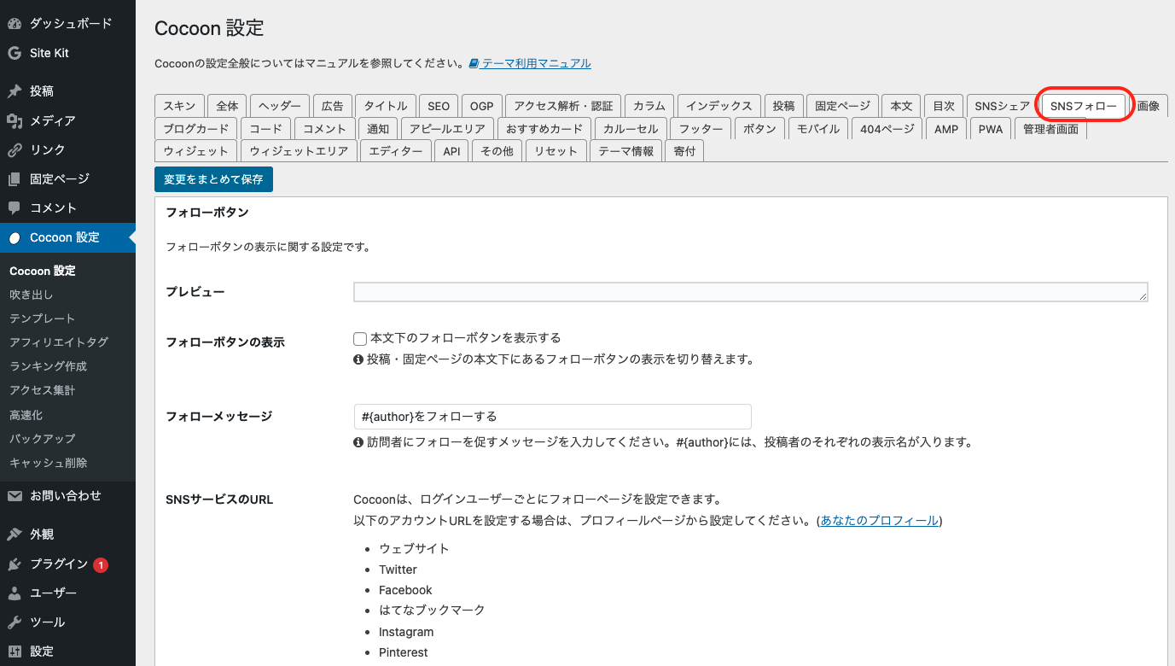Select the SNSフォロー tab
Image resolution: width=1175 pixels, height=666 pixels.
coord(1084,106)
